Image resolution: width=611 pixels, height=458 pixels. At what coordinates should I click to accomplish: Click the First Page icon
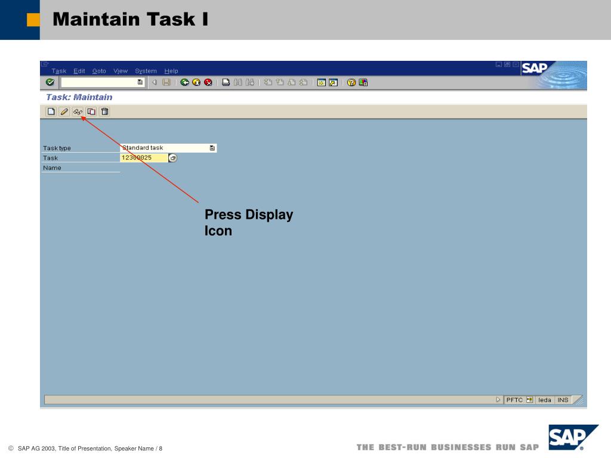click(268, 82)
